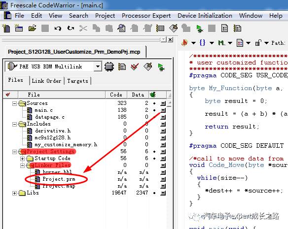Click the Find magnifier toolbar icon
The width and height of the screenshot is (288, 229).
122,29
